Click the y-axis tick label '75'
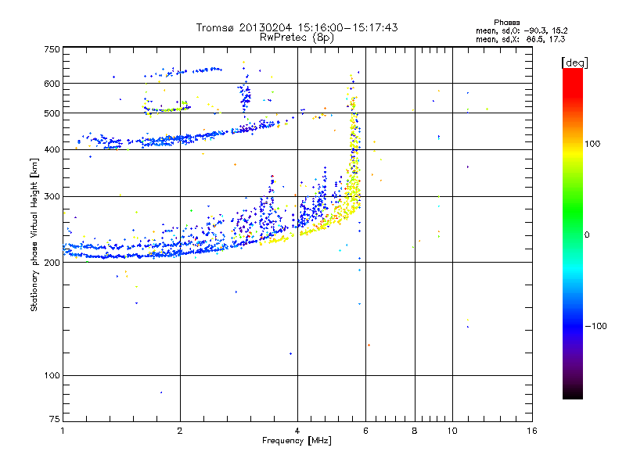The height and width of the screenshot is (469, 626). pyautogui.click(x=55, y=419)
